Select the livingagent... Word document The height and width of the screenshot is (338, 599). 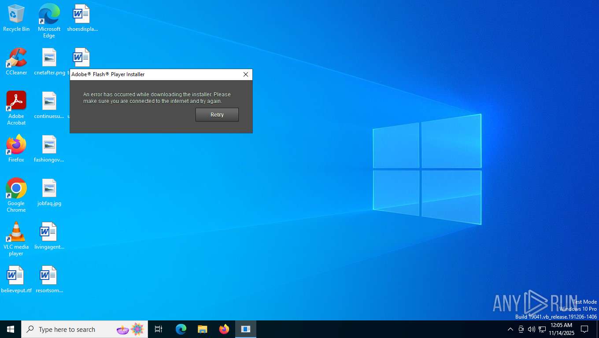(49, 236)
